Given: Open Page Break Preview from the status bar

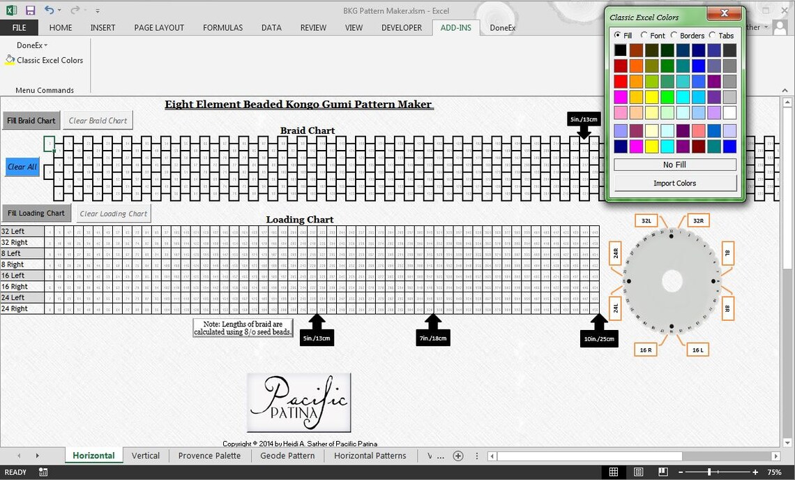Looking at the screenshot, I should [661, 472].
